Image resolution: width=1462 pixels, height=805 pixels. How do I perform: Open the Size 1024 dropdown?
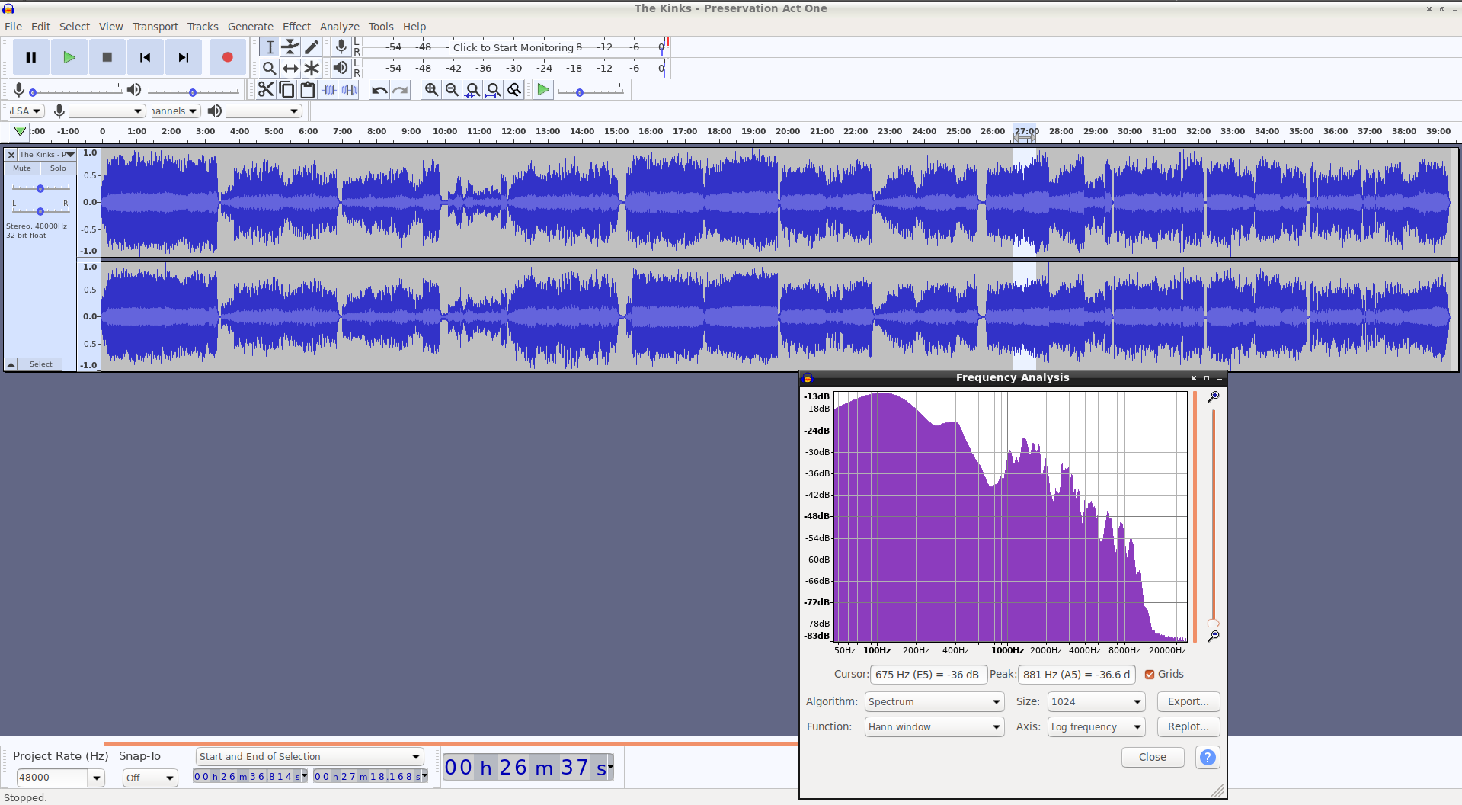(x=1096, y=702)
